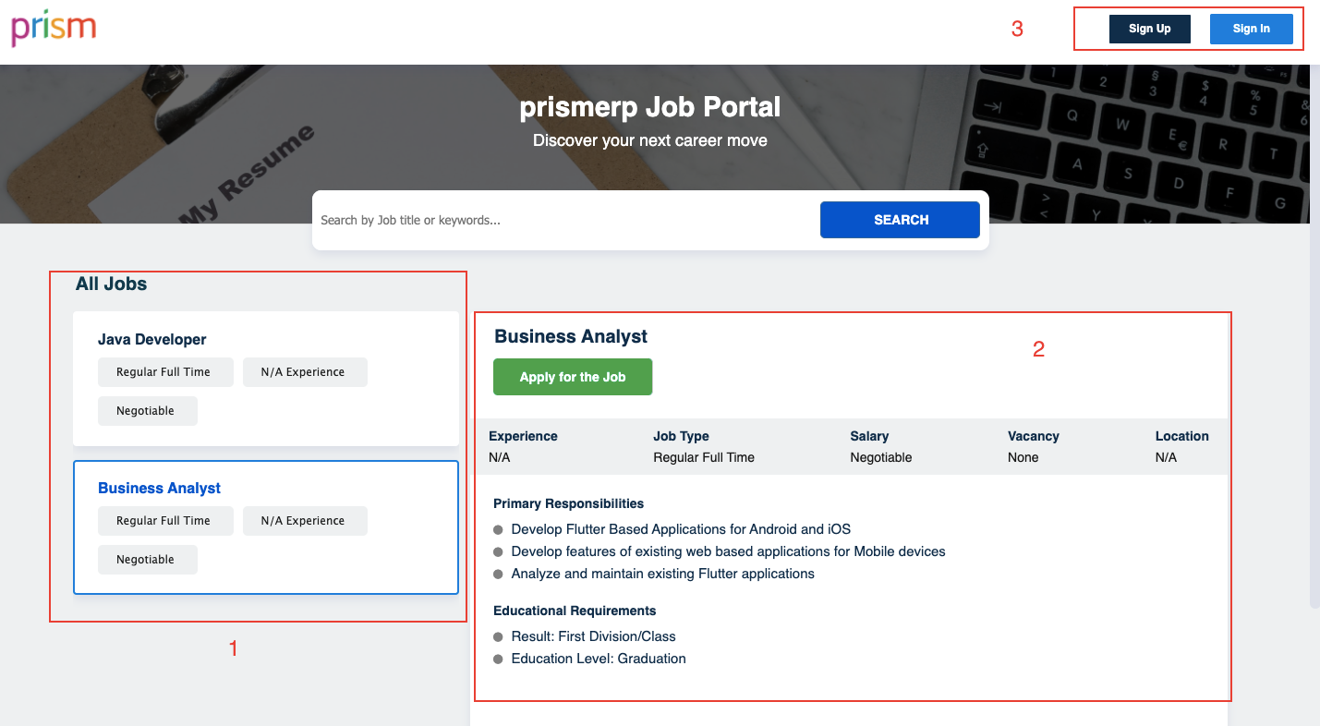Click Regular Full Time tag in Business Analyst card
1320x726 pixels.
pos(163,521)
